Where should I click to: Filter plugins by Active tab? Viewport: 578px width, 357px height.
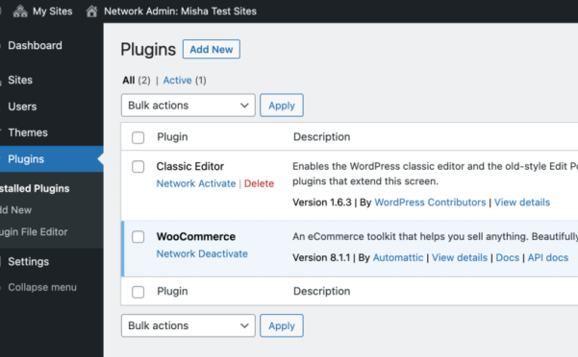tap(177, 81)
